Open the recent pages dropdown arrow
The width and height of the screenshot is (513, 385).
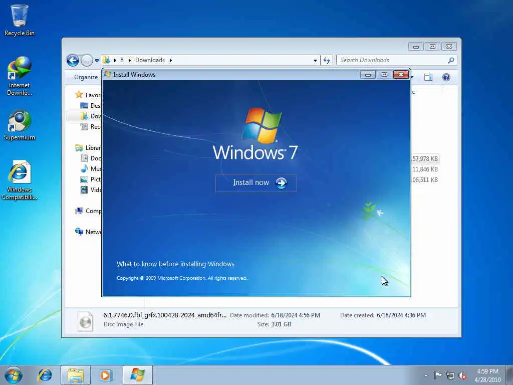[x=97, y=61]
